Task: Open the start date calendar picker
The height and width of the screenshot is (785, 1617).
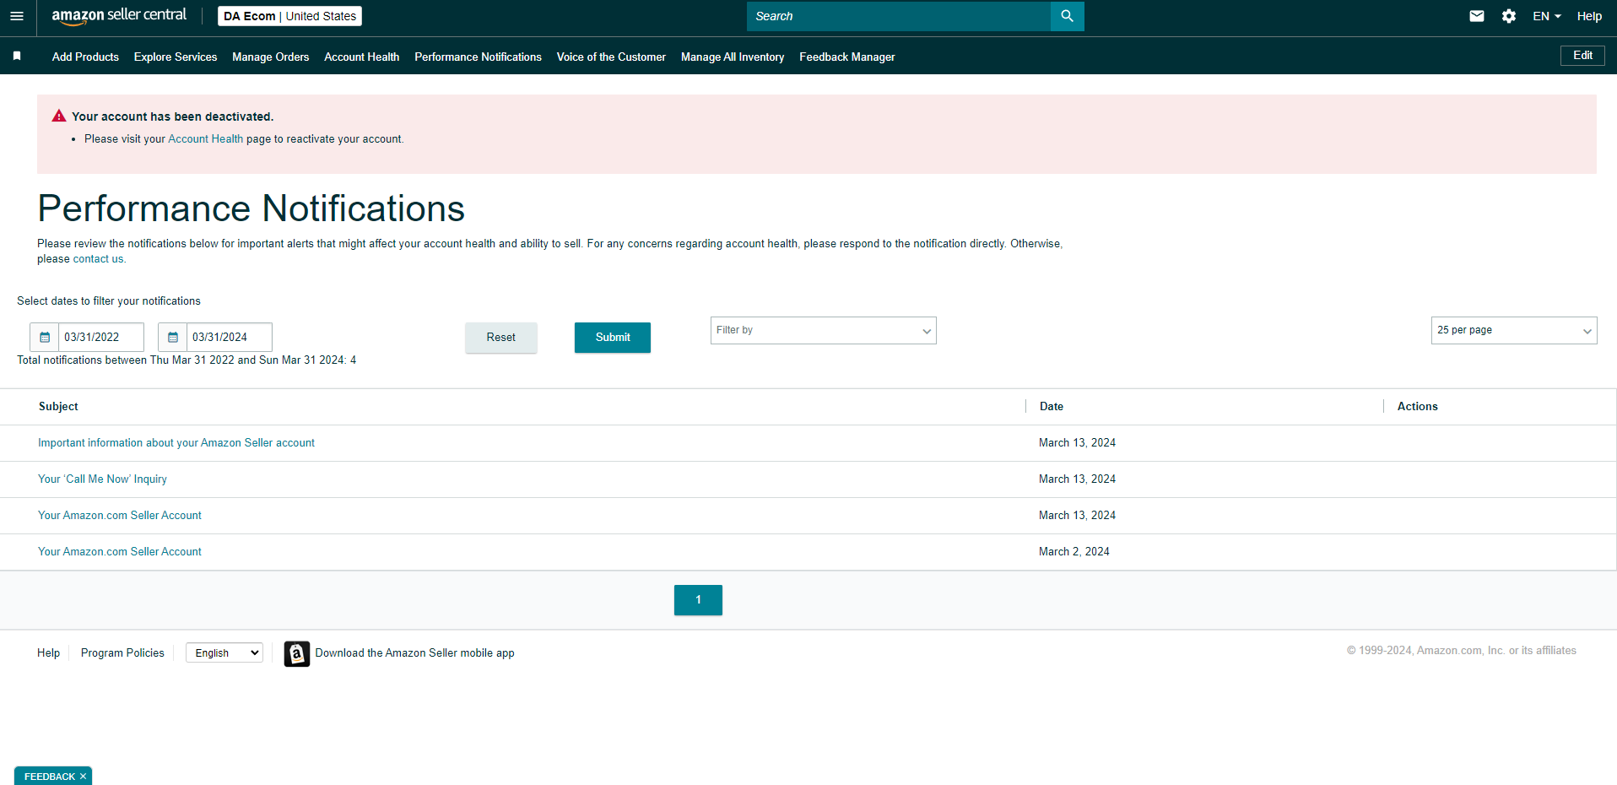Action: (x=45, y=337)
